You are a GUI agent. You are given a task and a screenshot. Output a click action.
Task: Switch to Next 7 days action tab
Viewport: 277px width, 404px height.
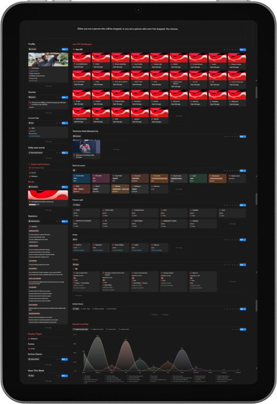point(86,309)
